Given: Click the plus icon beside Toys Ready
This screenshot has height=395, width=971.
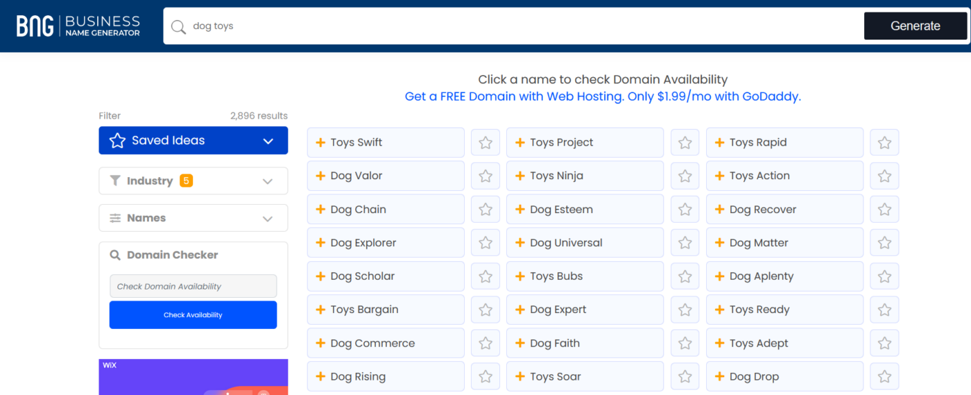Looking at the screenshot, I should click(x=719, y=310).
